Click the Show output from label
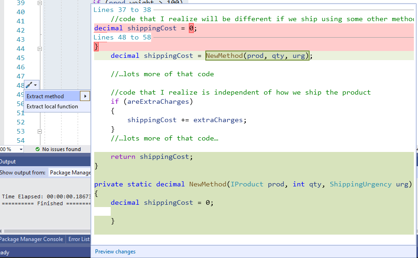Image resolution: width=418 pixels, height=258 pixels. pyautogui.click(x=23, y=173)
